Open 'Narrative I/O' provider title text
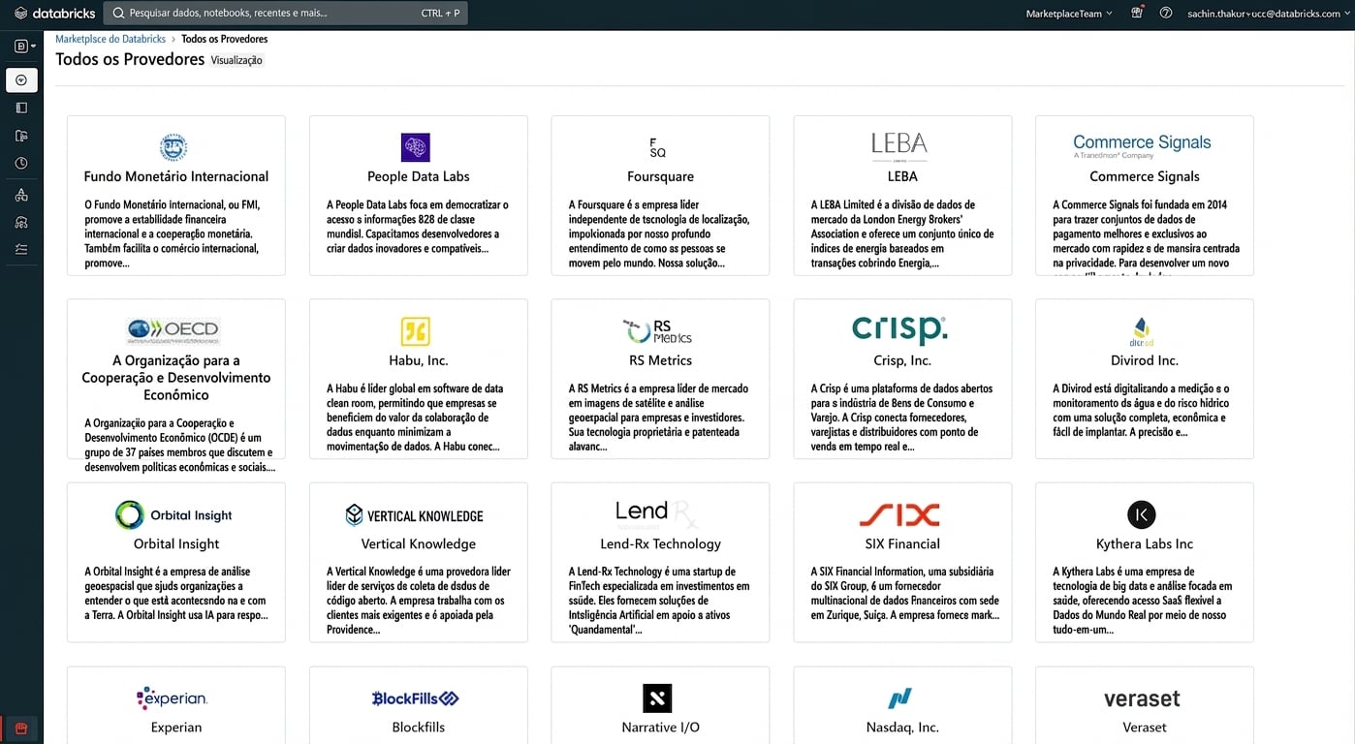 pos(660,728)
